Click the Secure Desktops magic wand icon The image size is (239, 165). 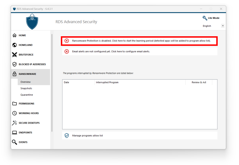pyautogui.click(x=15, y=123)
